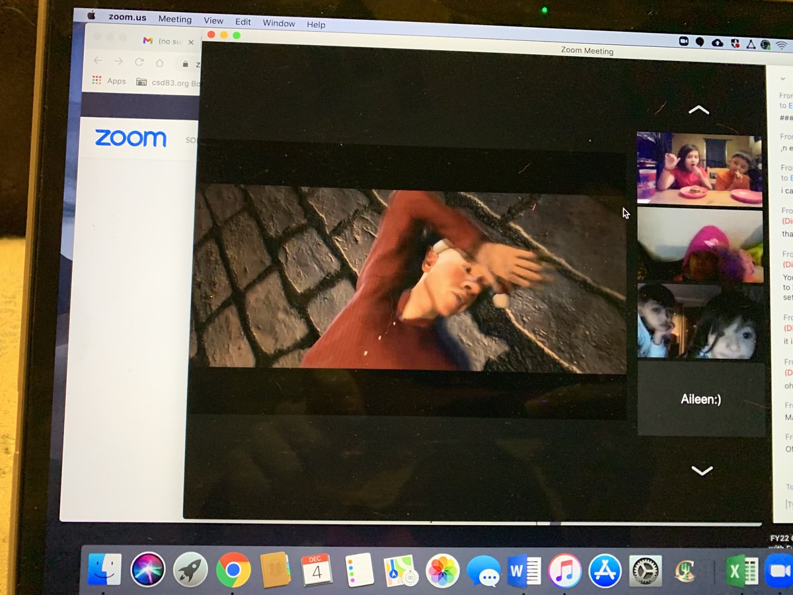Viewport: 793px width, 595px height.
Task: Close the Gmail tab in Chrome
Action: pos(192,42)
